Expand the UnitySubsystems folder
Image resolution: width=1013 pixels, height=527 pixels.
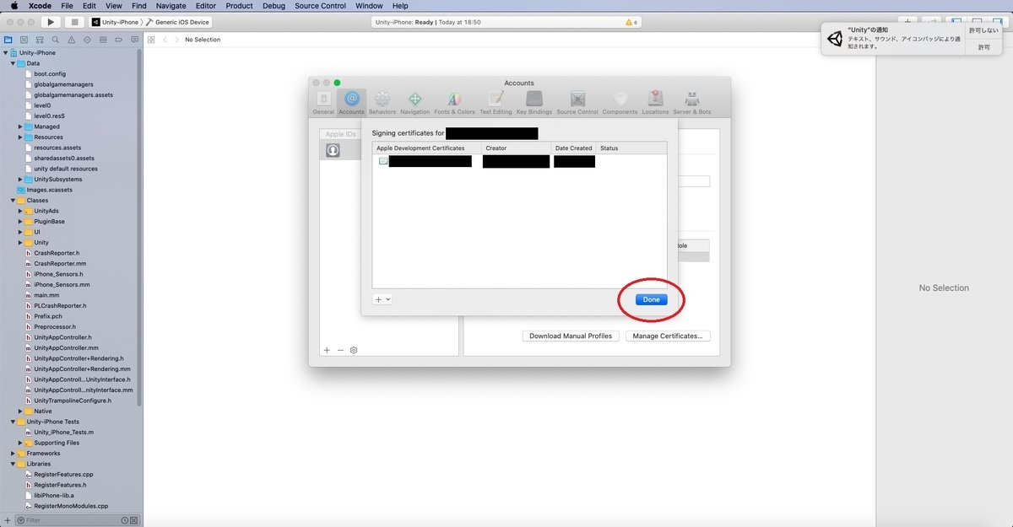point(20,179)
